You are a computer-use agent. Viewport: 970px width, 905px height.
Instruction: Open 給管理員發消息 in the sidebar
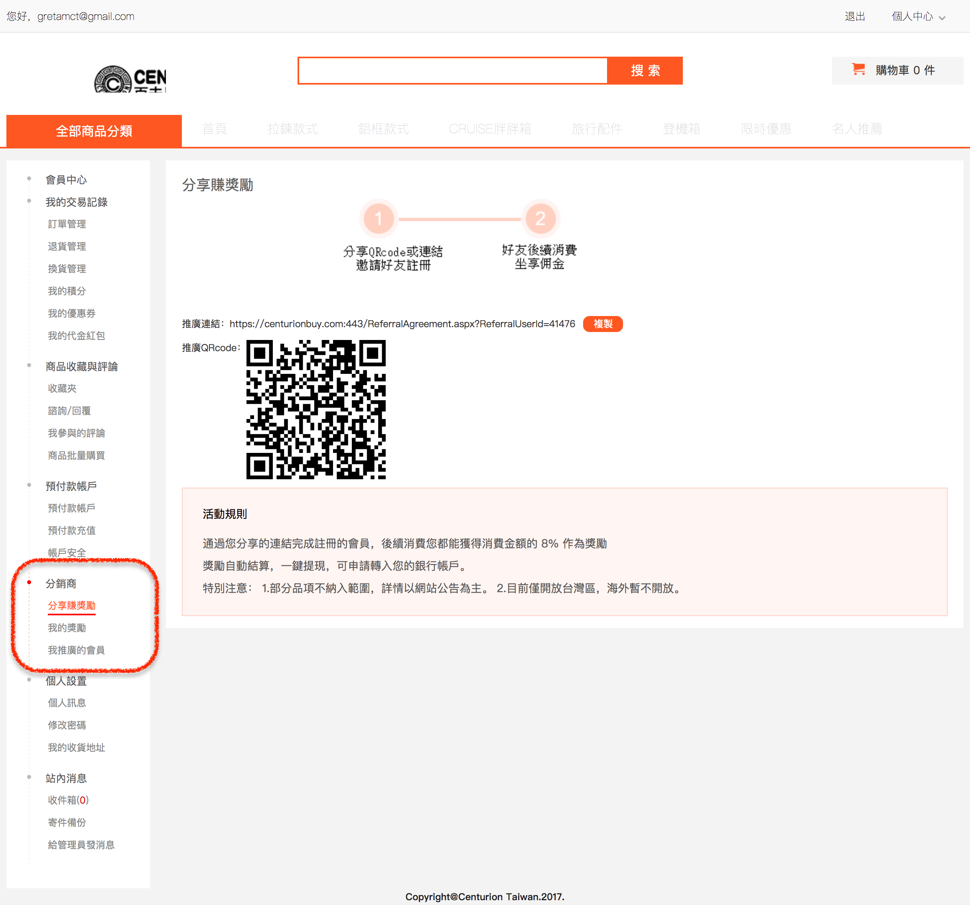tap(81, 845)
